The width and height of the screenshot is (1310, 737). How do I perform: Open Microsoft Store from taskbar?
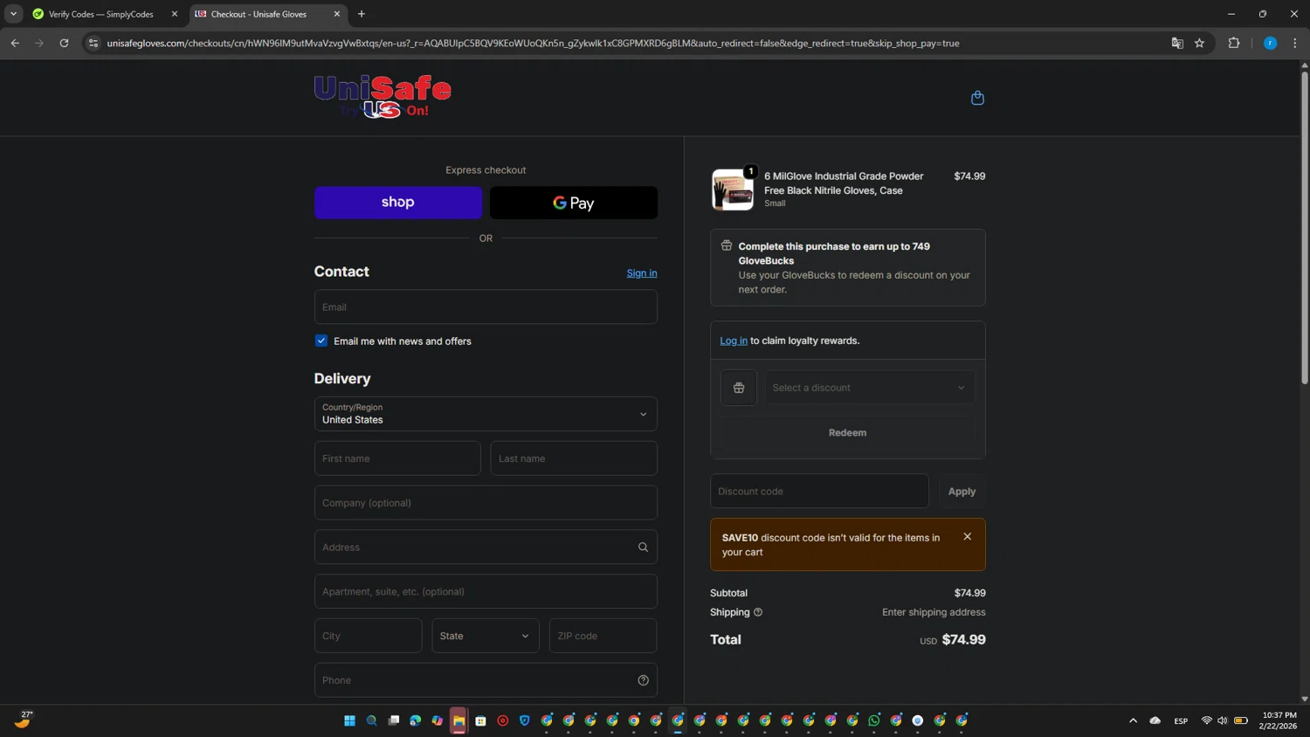pos(480,720)
